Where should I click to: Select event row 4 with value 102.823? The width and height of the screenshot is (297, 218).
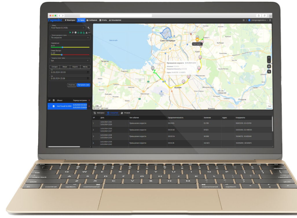click(x=182, y=143)
